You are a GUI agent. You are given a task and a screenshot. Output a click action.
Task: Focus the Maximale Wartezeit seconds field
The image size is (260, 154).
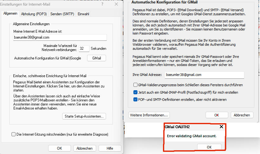pos(84,49)
